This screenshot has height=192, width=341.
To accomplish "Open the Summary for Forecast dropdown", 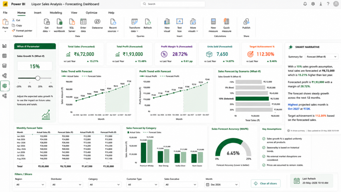I will coord(321,57).
